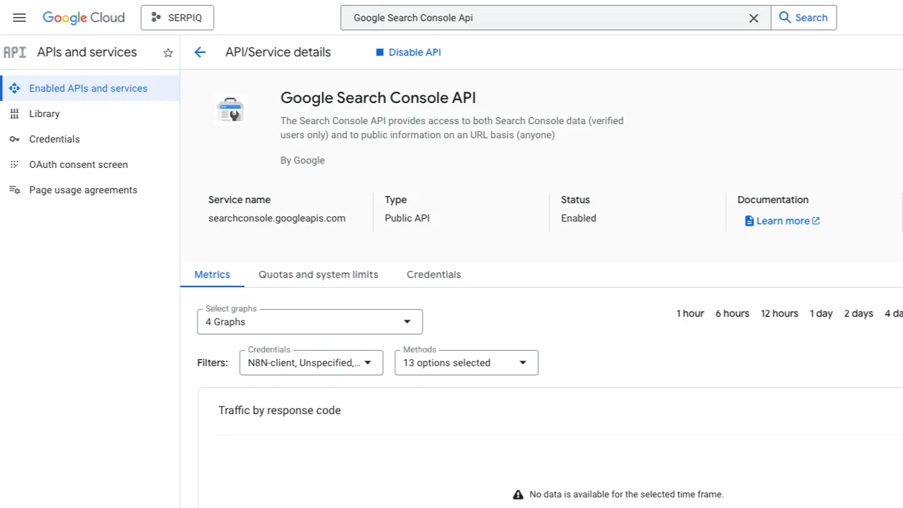Viewport: 903px width, 508px height.
Task: Expand the Methods filter dropdown
Action: [x=466, y=363]
